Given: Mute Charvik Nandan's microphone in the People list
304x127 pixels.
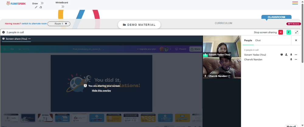Looking at the screenshot, I should coord(291,59).
